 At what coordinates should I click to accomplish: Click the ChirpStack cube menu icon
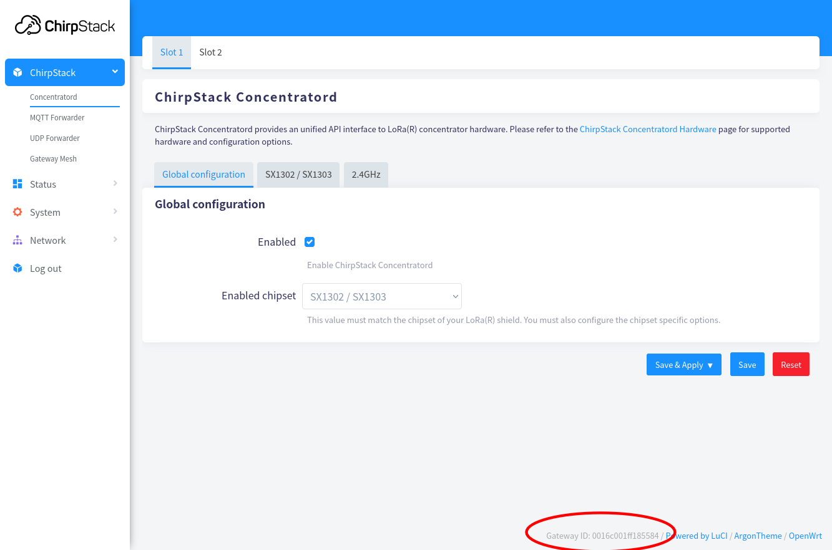17,72
